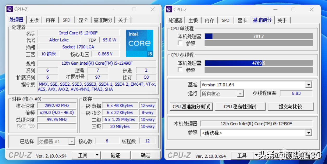Open SPD tab in right window
This screenshot has width=327, height=164.
point(226,20)
